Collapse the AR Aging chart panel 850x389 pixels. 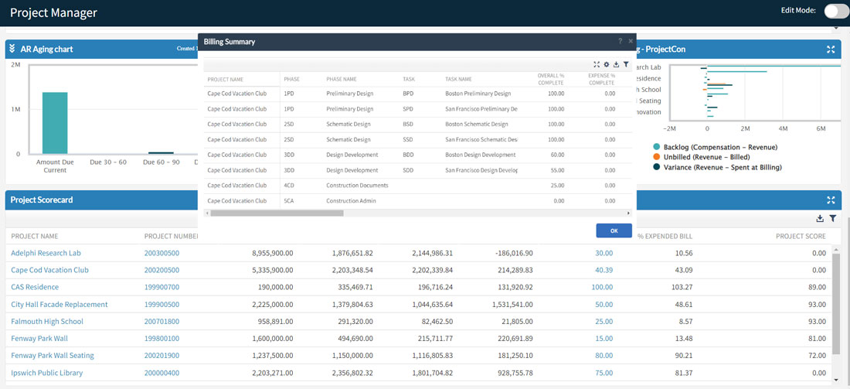pyautogui.click(x=12, y=49)
